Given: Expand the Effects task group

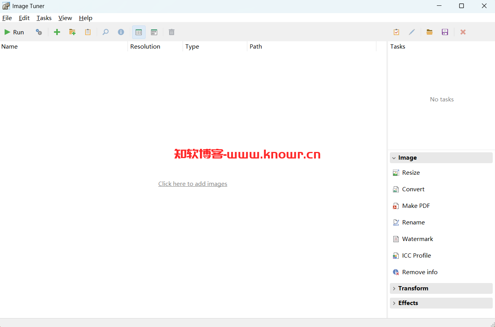Looking at the screenshot, I should pos(441,303).
